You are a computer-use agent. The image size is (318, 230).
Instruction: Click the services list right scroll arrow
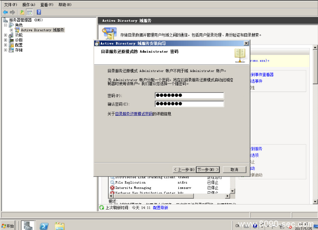[x=227, y=196]
